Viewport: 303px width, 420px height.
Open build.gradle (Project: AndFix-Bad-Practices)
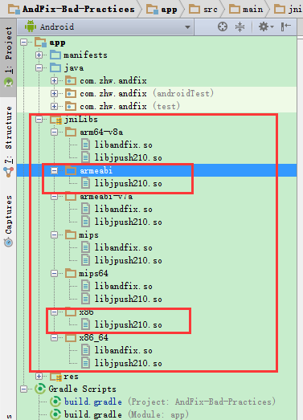pos(170,402)
